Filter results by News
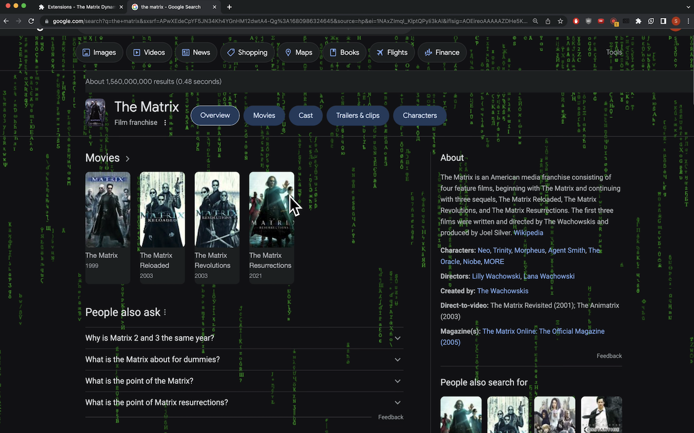This screenshot has height=433, width=694. pyautogui.click(x=196, y=53)
